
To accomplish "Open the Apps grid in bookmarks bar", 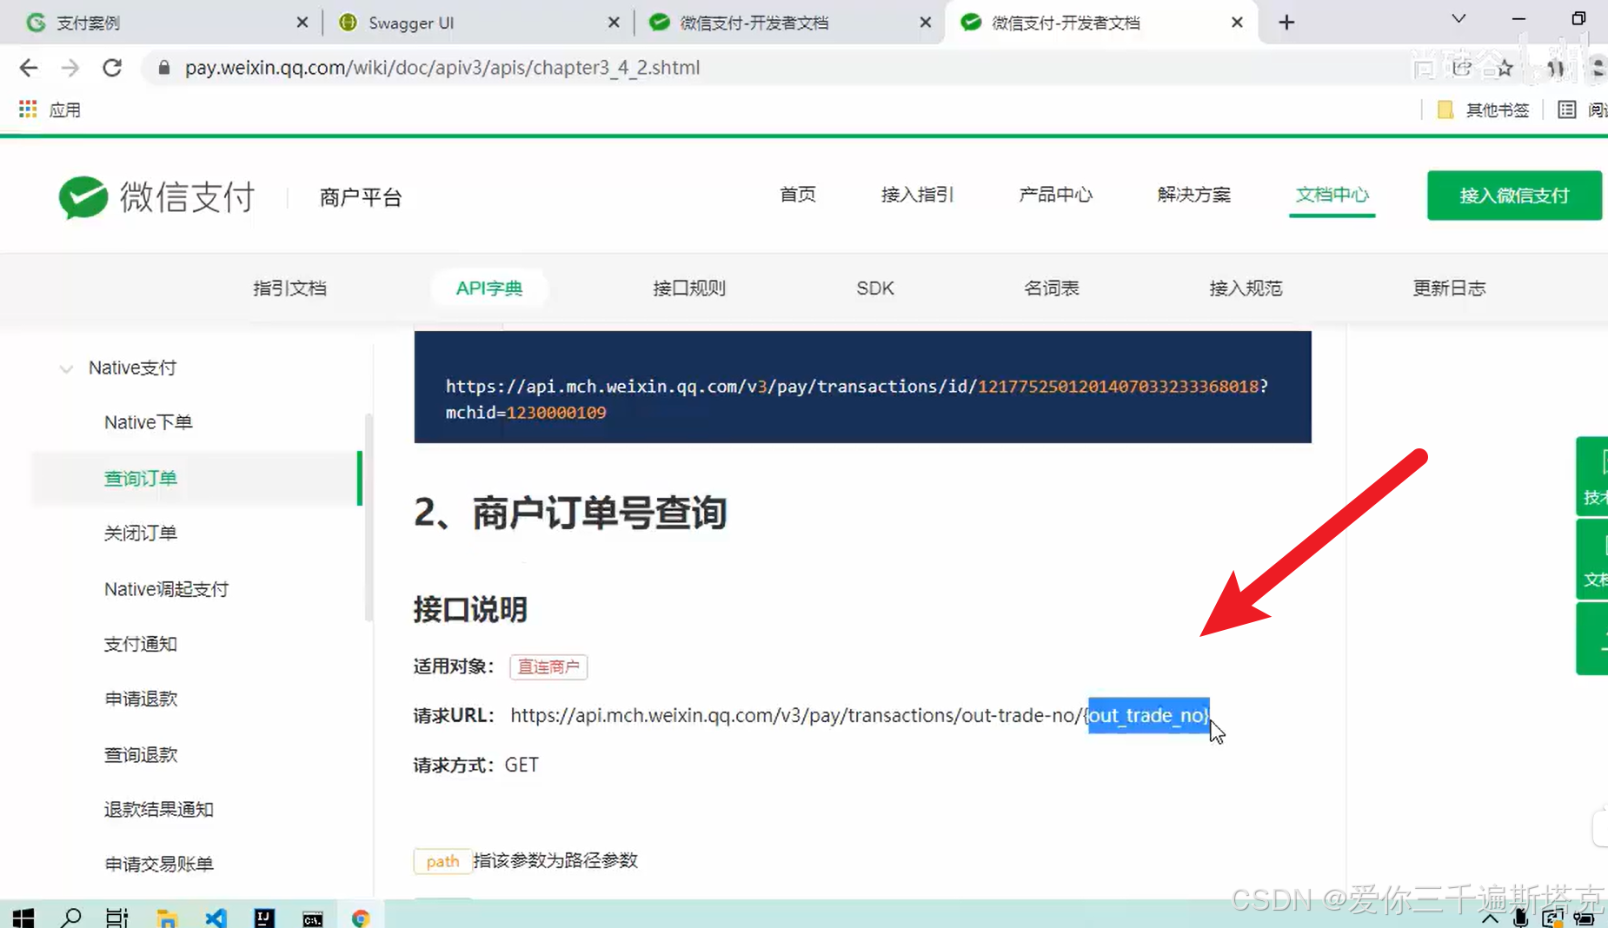I will (x=28, y=109).
